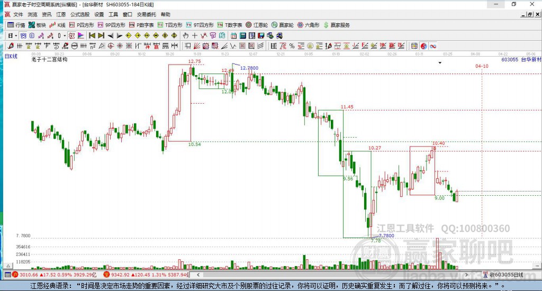The width and height of the screenshot is (542, 291).
Task: Click the infinity loop icon
Action: point(433,46)
